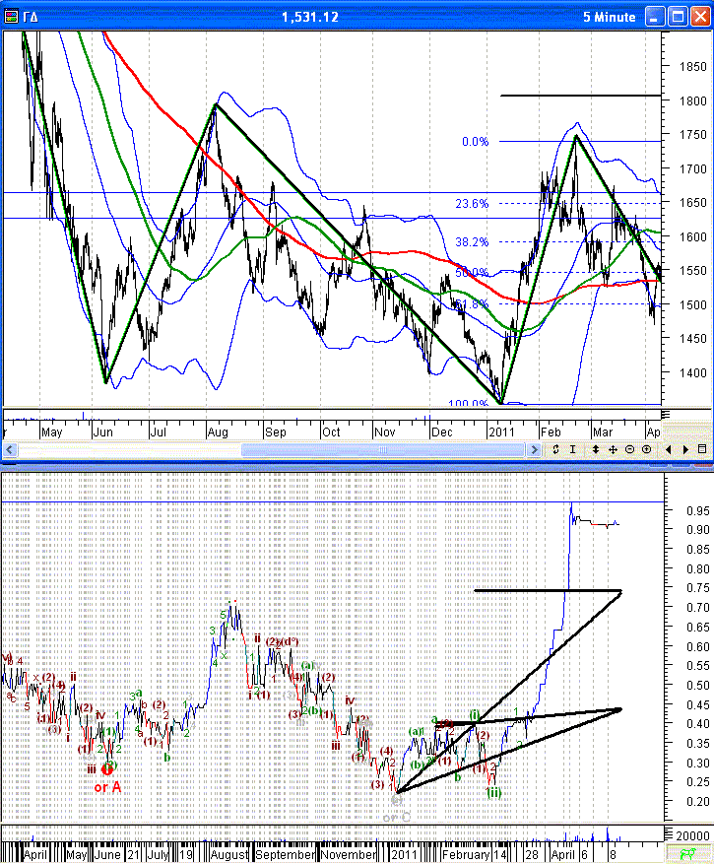
Task: Click the red "or A" wave label
Action: [107, 787]
